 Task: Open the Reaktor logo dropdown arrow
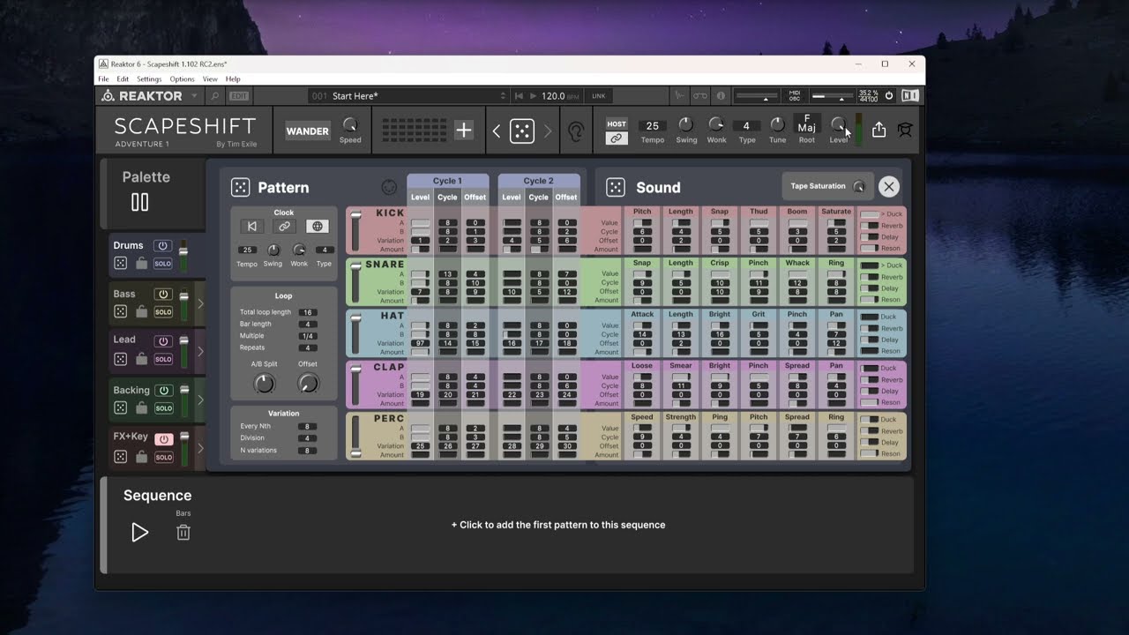(194, 95)
